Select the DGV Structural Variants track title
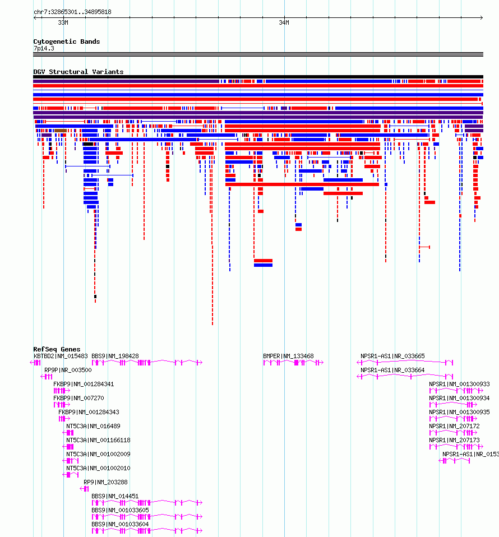Screen dimensions: 499x537 78,72
